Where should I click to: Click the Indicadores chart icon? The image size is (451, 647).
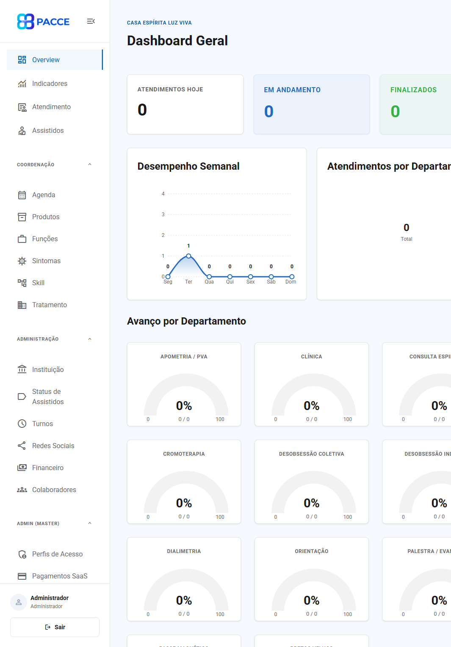(22, 83)
